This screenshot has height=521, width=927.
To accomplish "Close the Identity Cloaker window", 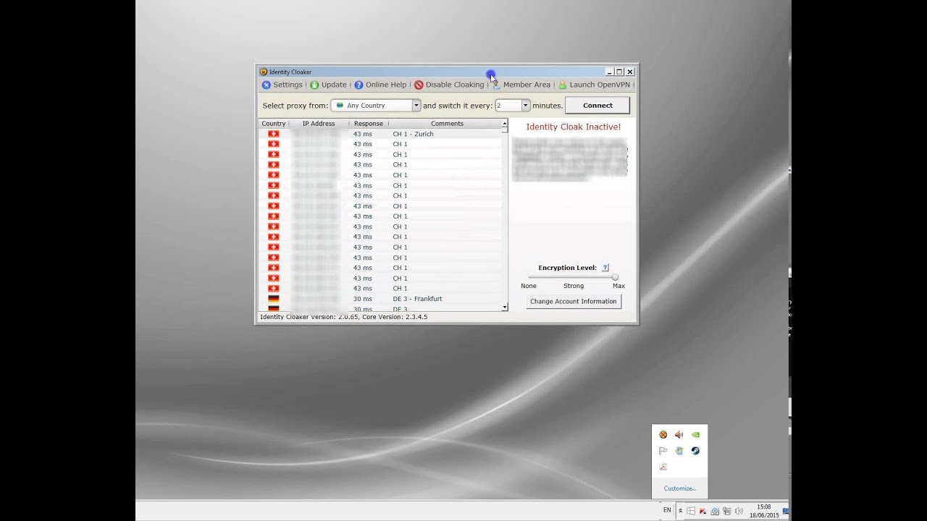I will point(630,72).
